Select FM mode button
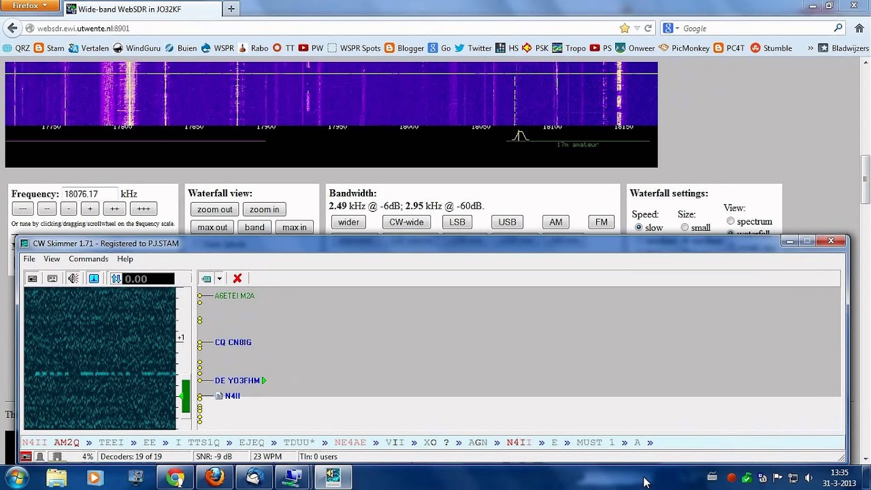The height and width of the screenshot is (490, 871). click(602, 222)
